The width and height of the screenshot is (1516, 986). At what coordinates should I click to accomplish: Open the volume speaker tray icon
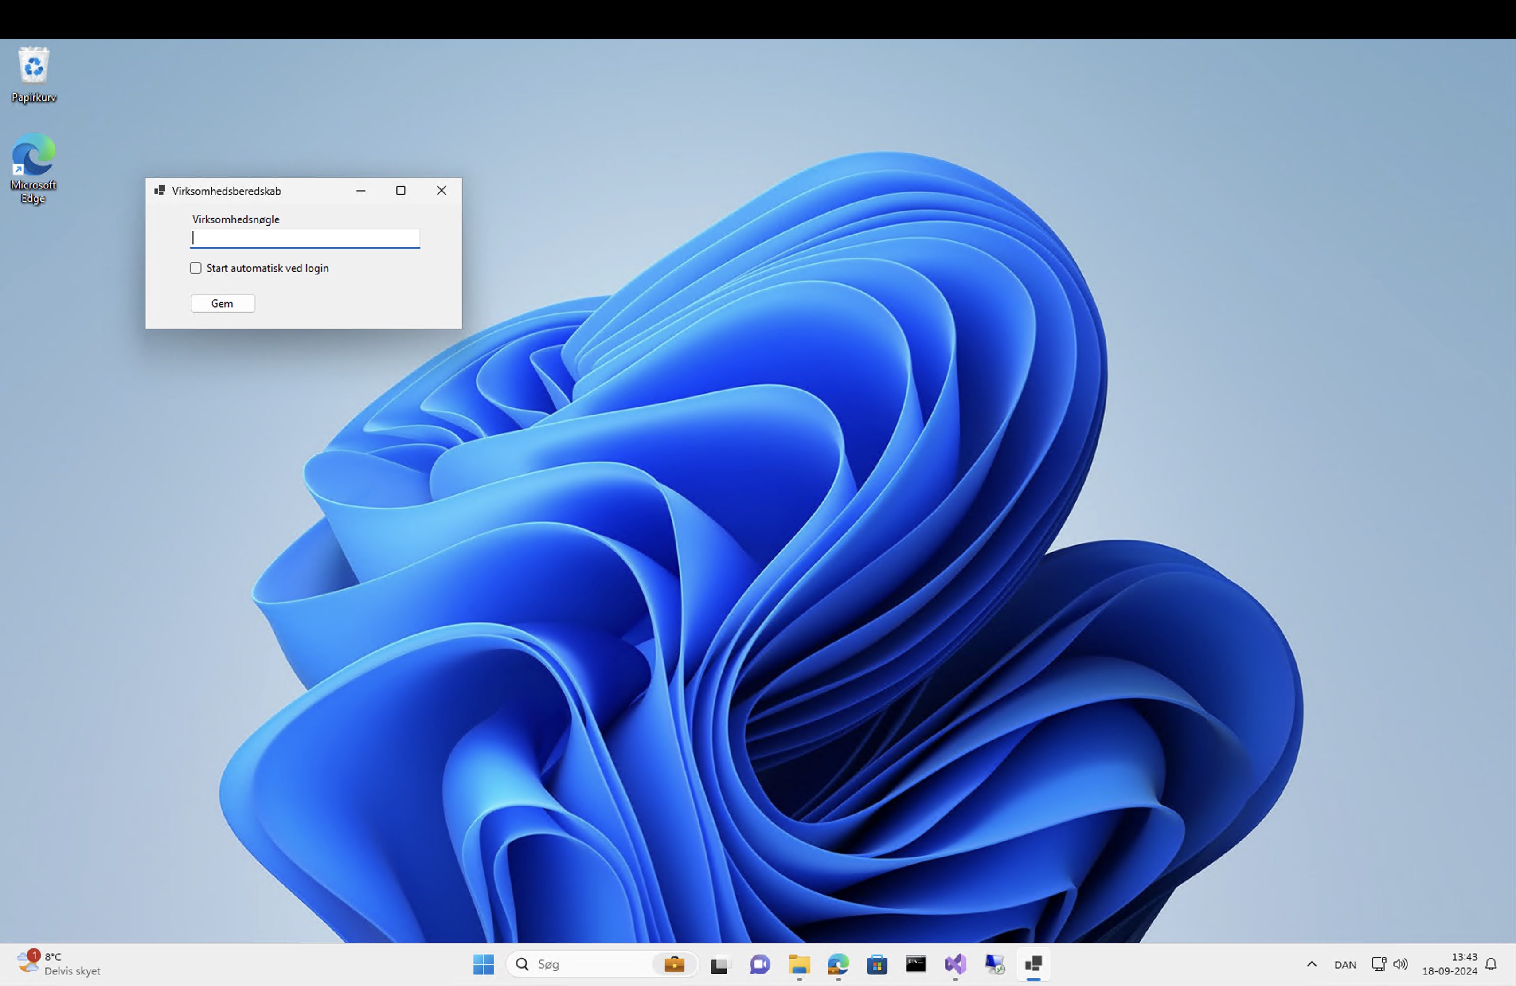(x=1400, y=964)
